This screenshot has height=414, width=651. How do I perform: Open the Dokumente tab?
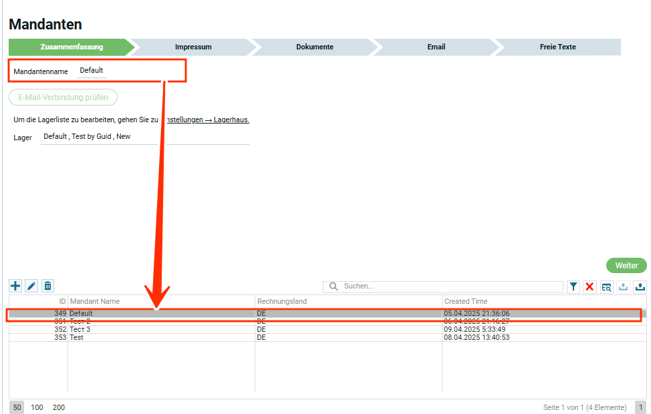tap(314, 47)
